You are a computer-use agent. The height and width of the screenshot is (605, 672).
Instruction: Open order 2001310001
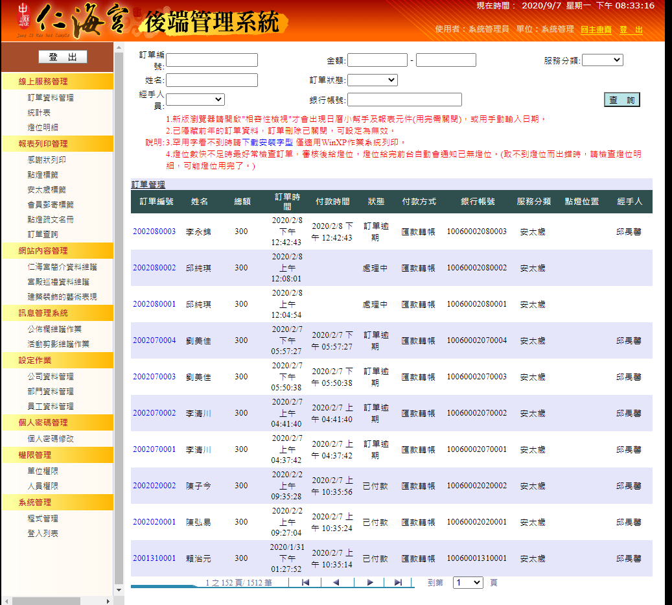[154, 558]
